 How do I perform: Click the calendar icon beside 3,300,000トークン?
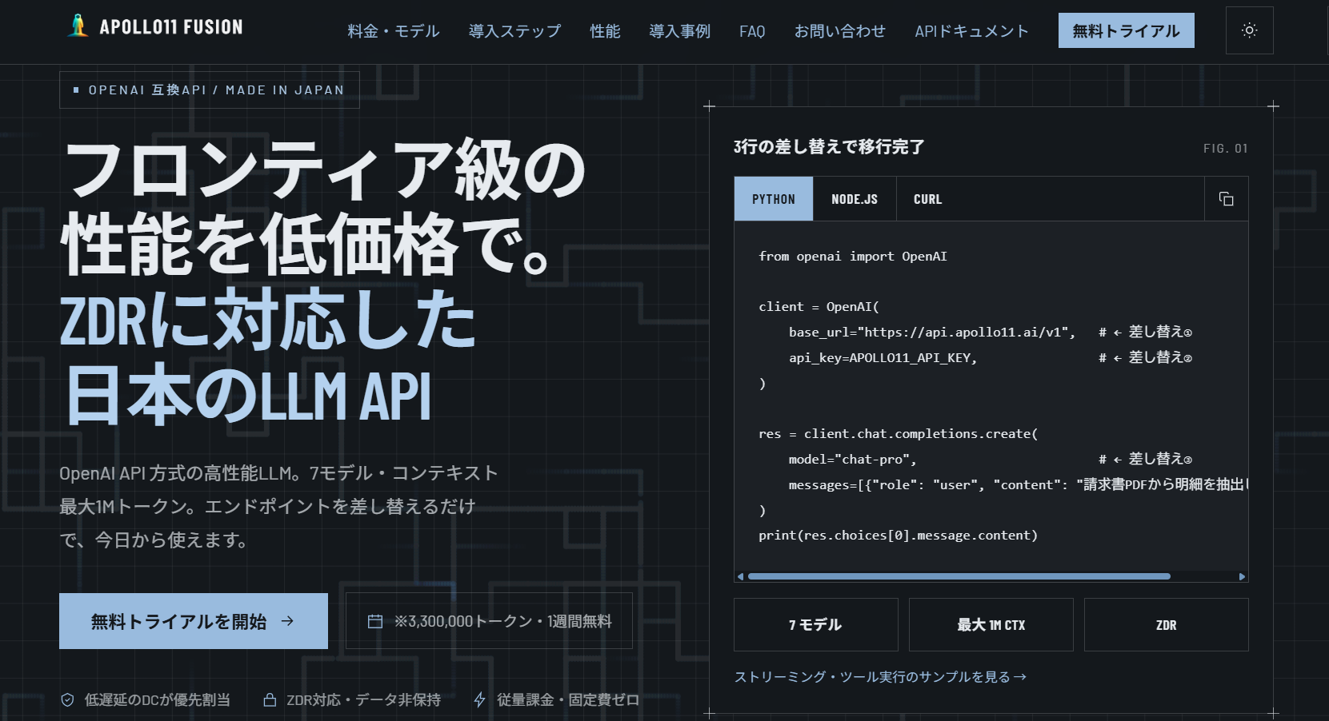point(374,621)
